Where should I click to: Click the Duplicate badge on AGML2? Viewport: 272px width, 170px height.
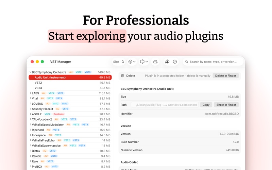(58, 114)
